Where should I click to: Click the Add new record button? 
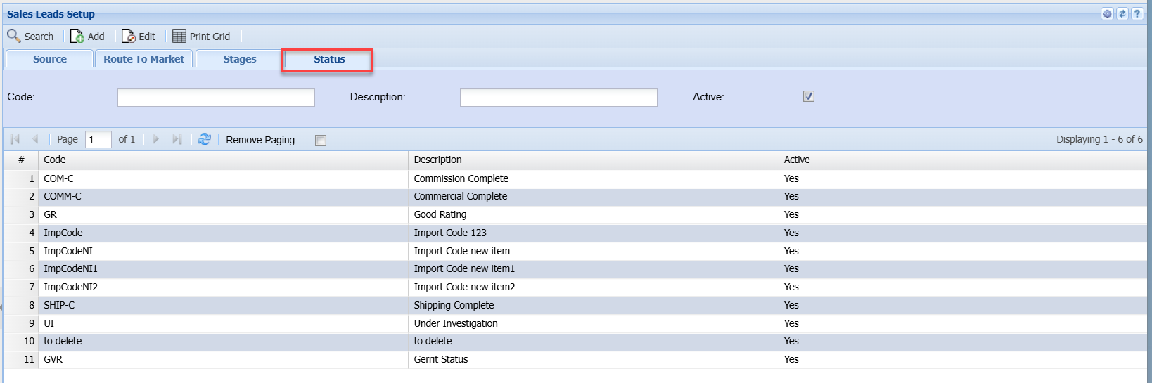(x=87, y=37)
